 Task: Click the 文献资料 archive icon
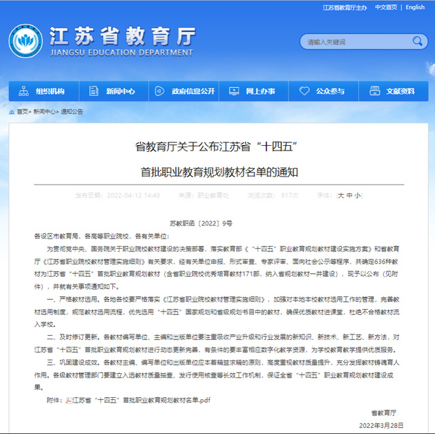click(374, 91)
